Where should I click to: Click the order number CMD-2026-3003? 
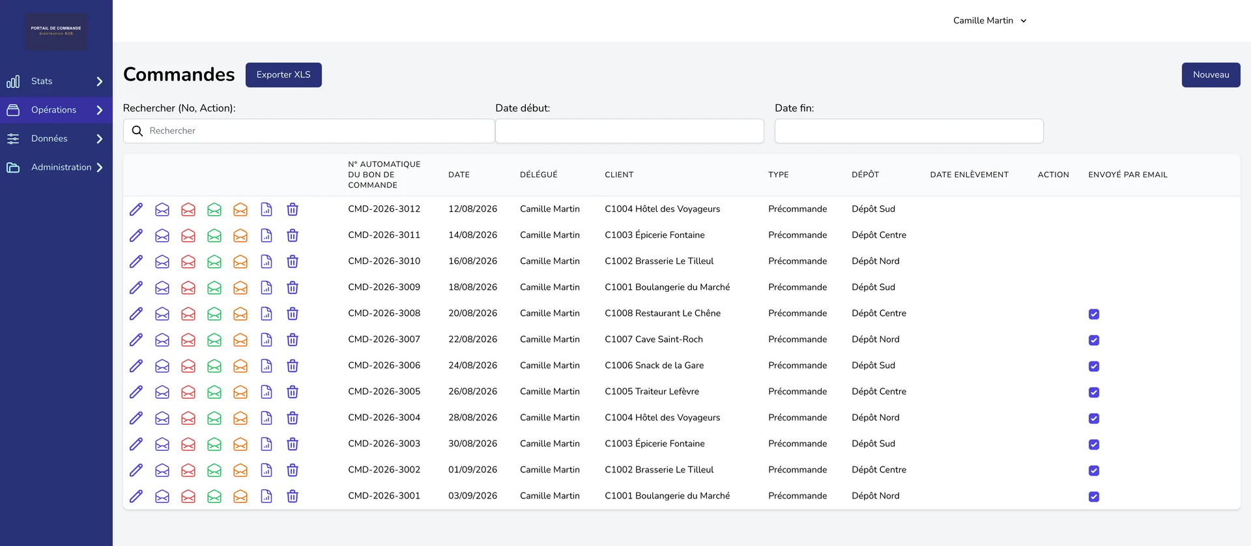[384, 444]
